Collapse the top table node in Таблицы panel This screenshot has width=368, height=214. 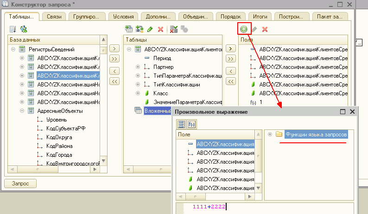[129, 49]
